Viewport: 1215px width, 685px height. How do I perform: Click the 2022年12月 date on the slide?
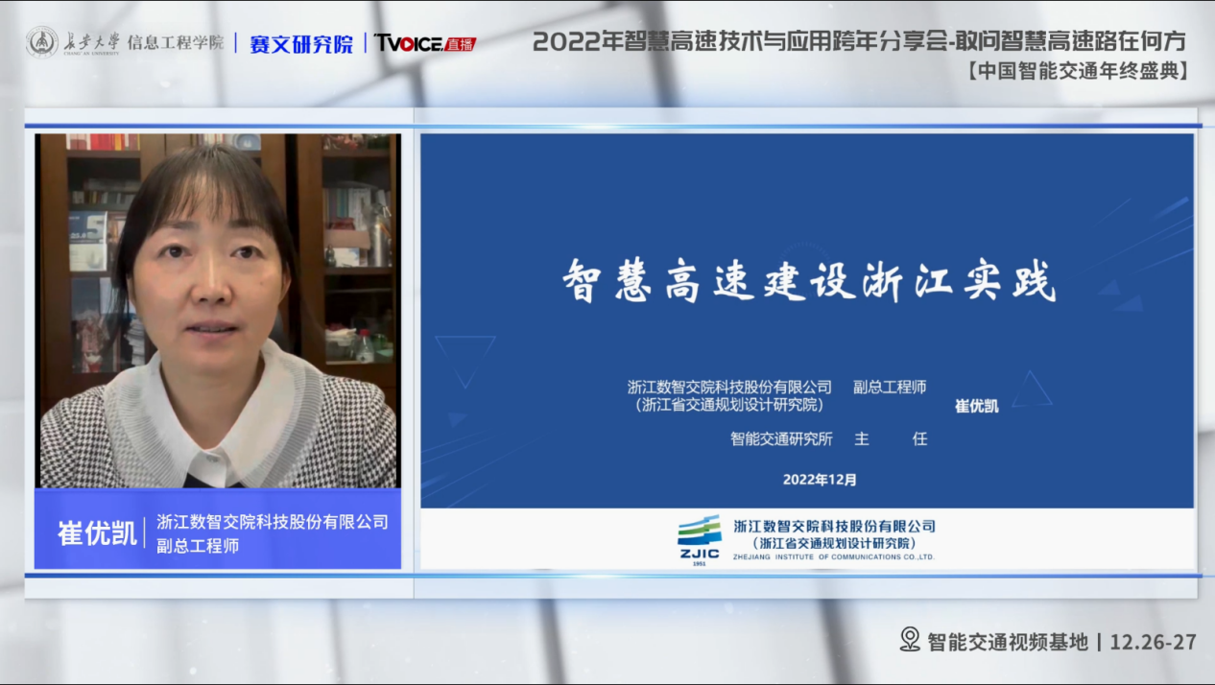820,480
